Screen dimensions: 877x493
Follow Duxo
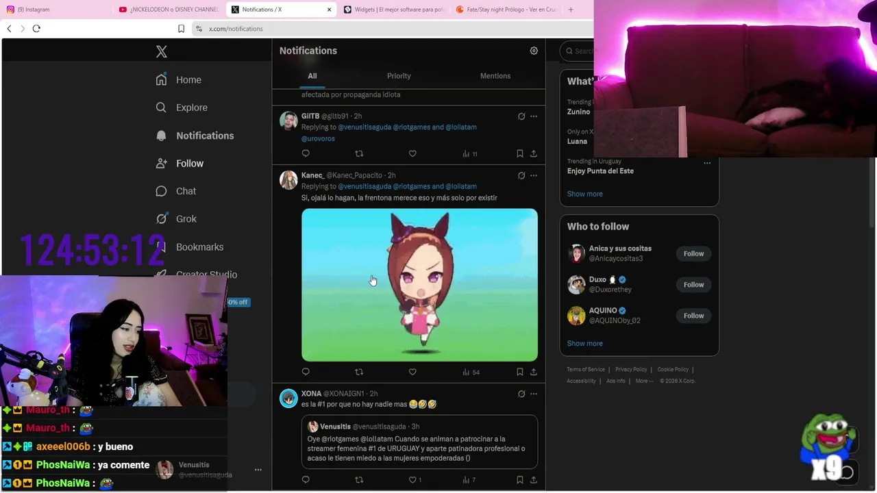click(693, 284)
